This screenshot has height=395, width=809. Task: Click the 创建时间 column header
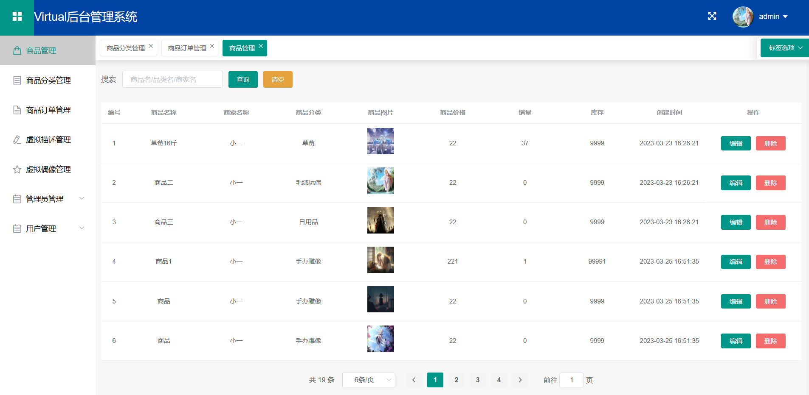(x=669, y=113)
